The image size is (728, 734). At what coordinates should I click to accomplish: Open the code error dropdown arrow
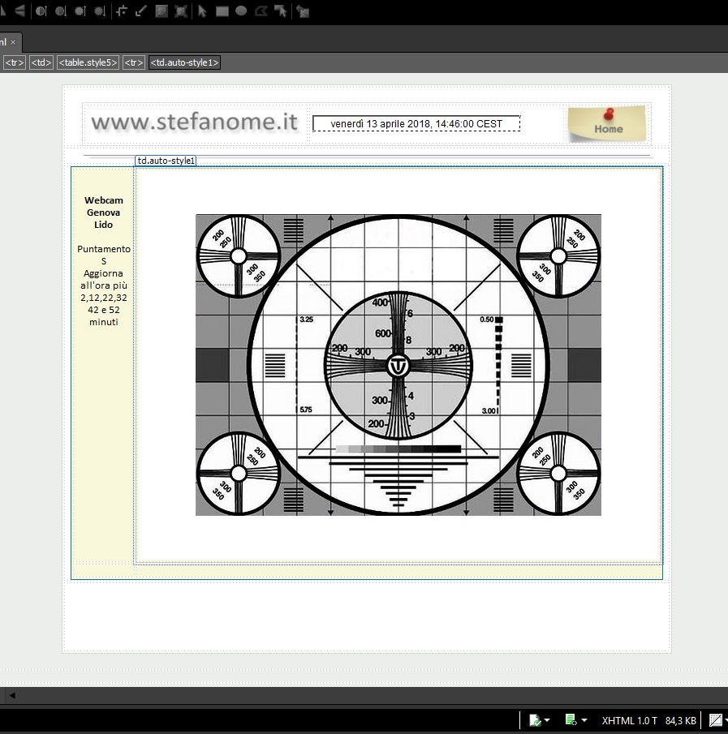tap(584, 720)
